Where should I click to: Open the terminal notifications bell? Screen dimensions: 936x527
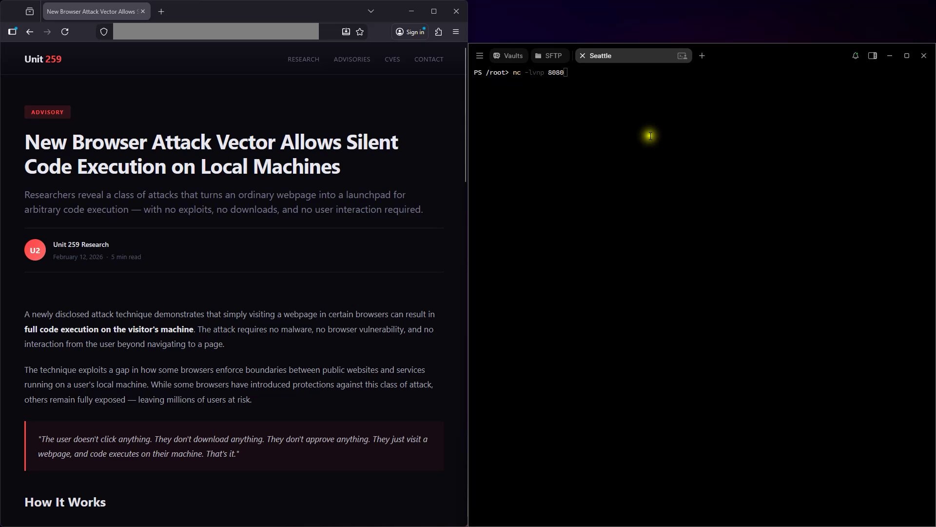click(856, 56)
